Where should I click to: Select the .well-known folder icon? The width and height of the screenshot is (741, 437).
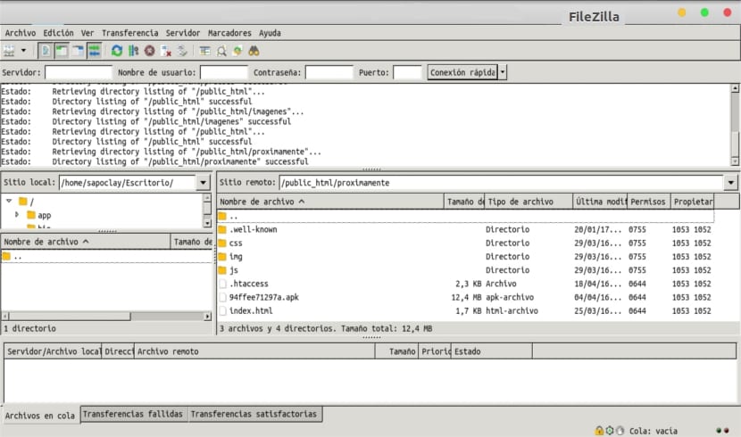(222, 229)
